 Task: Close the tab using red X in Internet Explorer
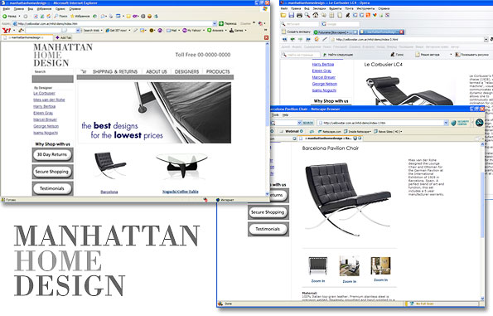pos(266,37)
